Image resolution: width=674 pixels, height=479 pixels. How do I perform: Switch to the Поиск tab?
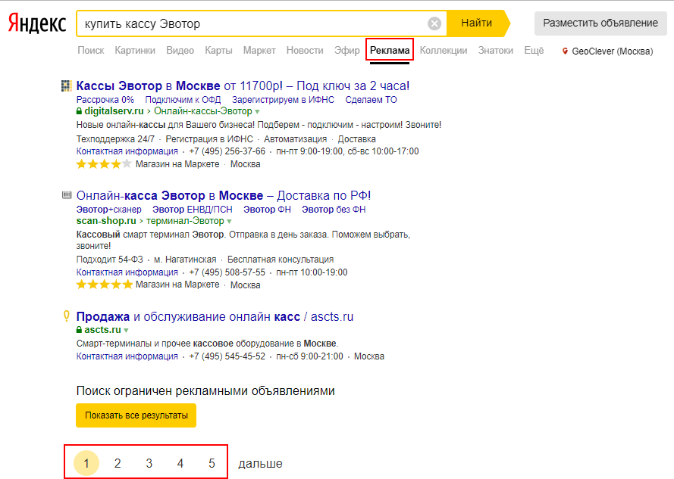click(x=91, y=51)
